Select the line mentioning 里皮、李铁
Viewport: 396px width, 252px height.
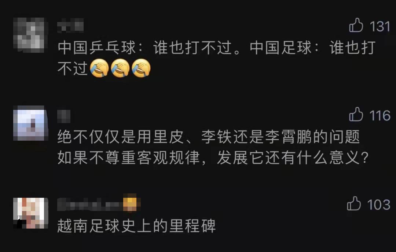coord(209,137)
